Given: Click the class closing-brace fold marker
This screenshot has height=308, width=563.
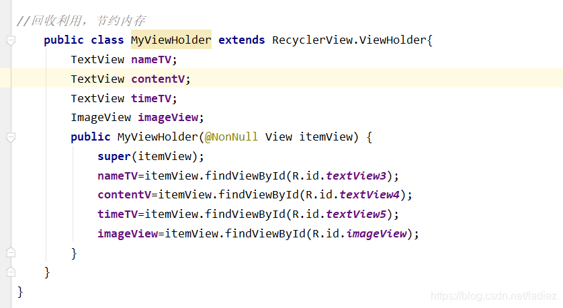Looking at the screenshot, I should point(11,272).
